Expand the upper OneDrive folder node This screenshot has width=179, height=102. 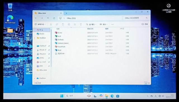(35, 38)
